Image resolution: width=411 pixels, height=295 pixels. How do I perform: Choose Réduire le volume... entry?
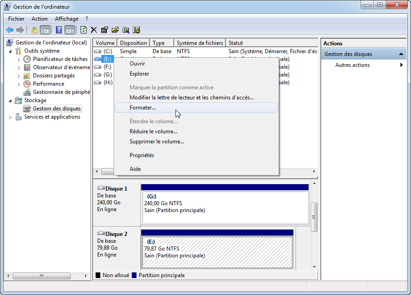196,131
